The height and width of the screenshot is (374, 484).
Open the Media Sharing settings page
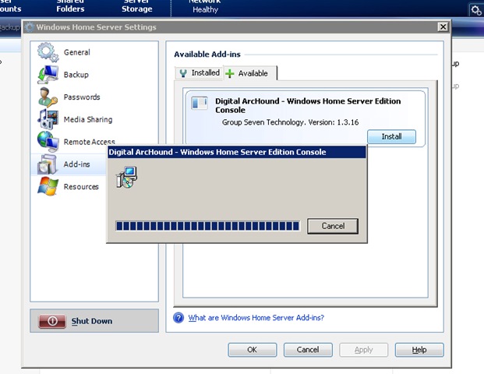coord(94,119)
